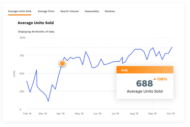
Task: Click the Sep 19 axis label
Action: point(152,114)
